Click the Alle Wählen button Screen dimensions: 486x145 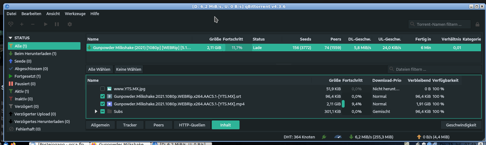tap(99, 69)
